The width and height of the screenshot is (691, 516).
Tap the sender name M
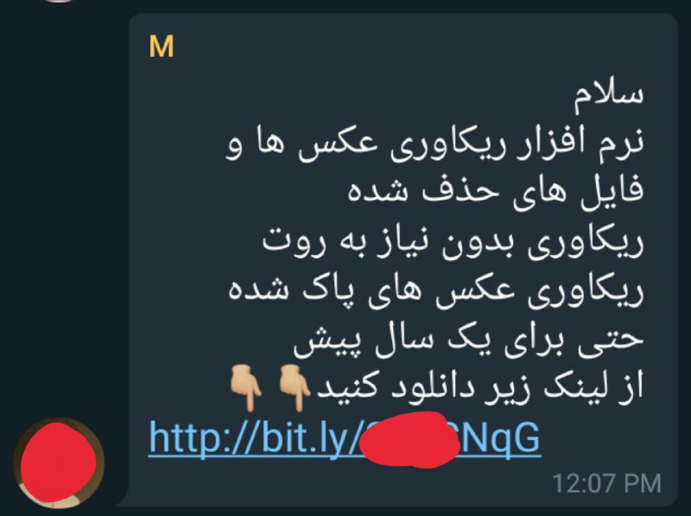(x=162, y=47)
